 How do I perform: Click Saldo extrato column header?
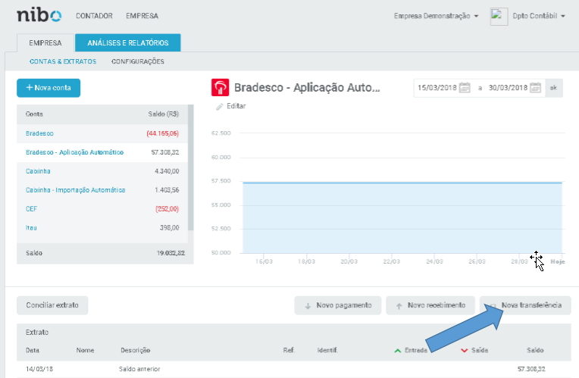(x=535, y=350)
